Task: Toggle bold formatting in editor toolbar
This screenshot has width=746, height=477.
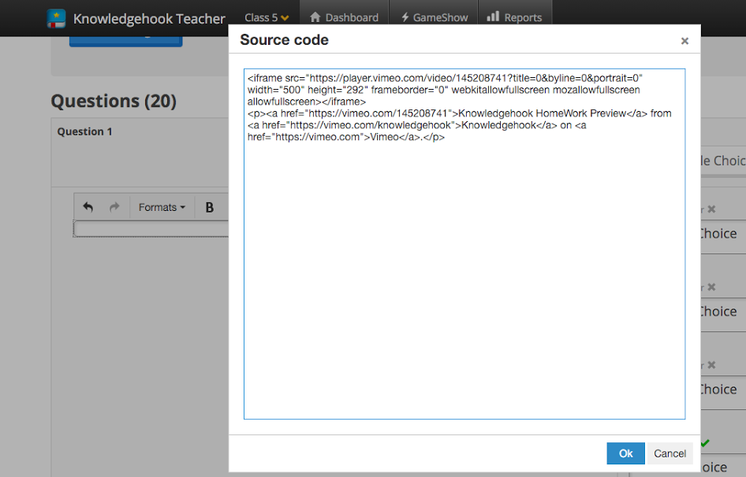Action: click(209, 207)
